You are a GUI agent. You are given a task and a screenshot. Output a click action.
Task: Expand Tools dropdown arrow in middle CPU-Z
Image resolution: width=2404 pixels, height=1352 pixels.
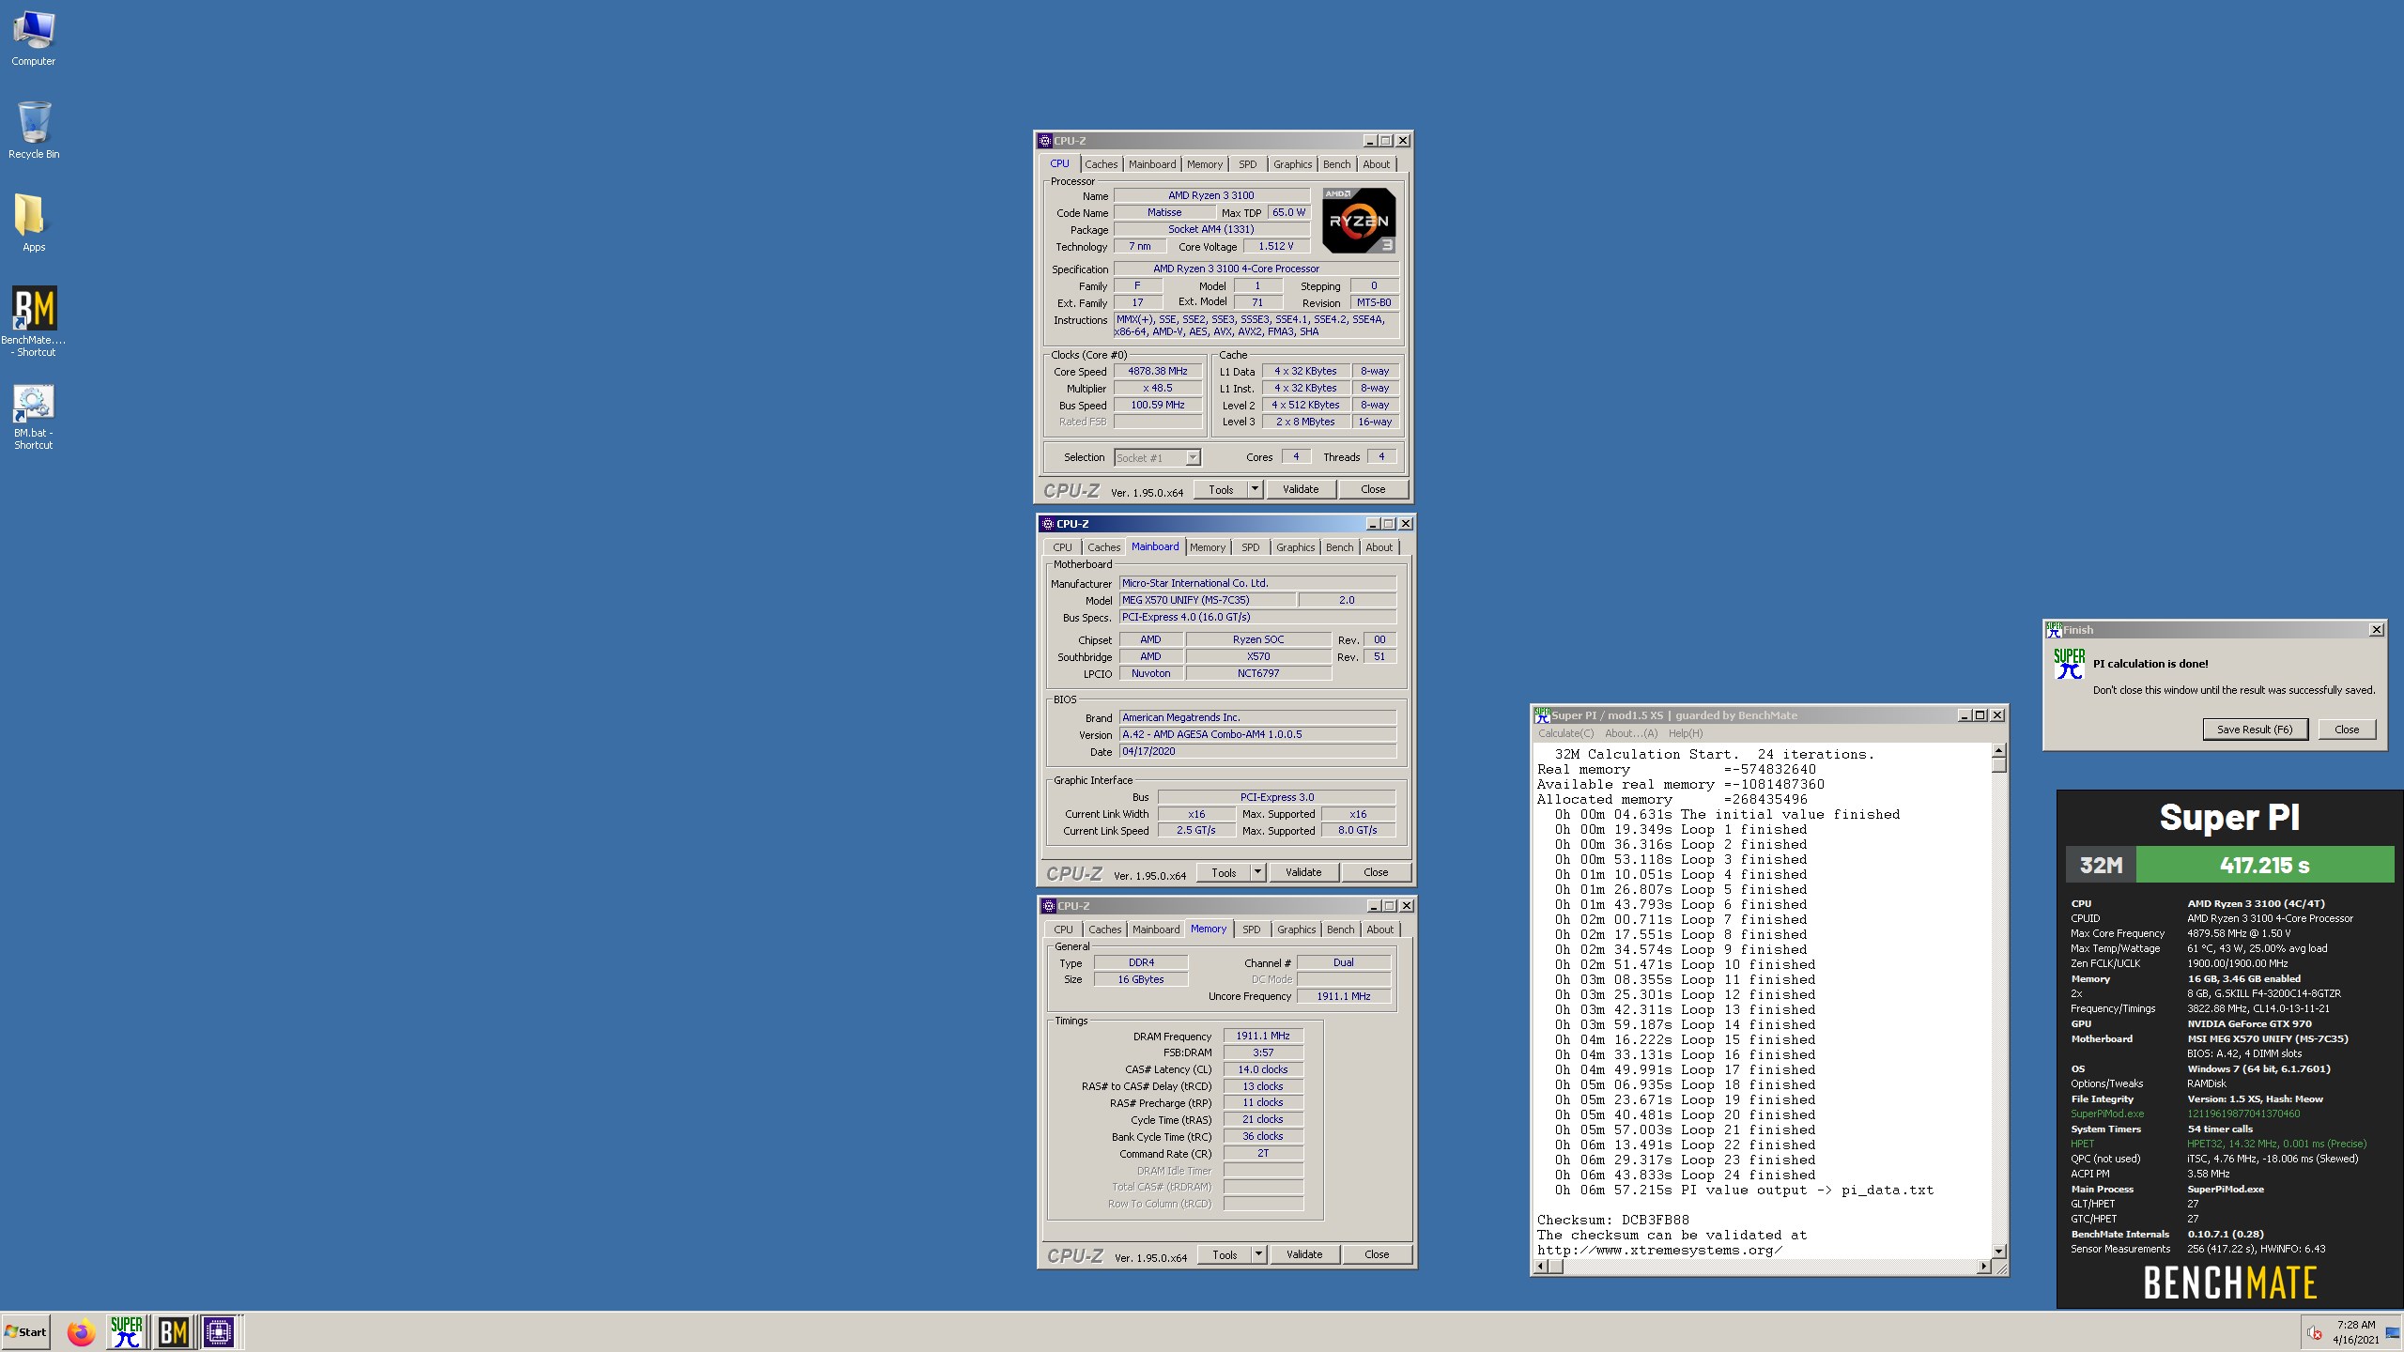pyautogui.click(x=1257, y=872)
